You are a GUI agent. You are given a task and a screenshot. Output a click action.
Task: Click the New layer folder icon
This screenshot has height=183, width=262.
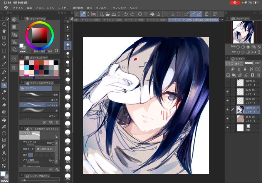pyautogui.click(x=234, y=75)
